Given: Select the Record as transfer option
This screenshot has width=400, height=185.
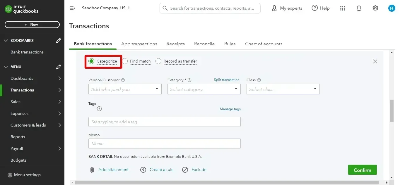Looking at the screenshot, I should tap(158, 61).
